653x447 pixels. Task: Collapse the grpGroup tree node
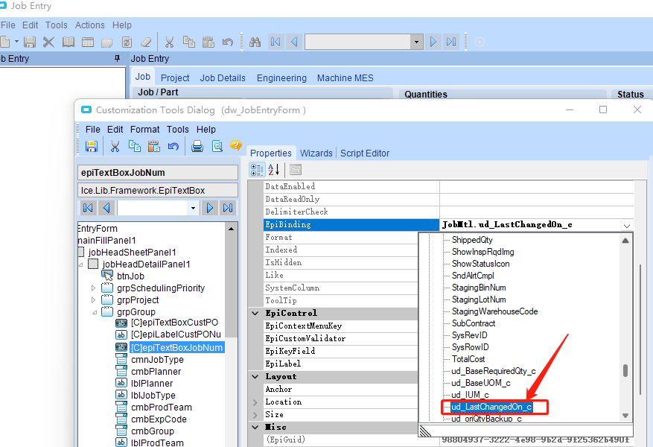(x=94, y=312)
